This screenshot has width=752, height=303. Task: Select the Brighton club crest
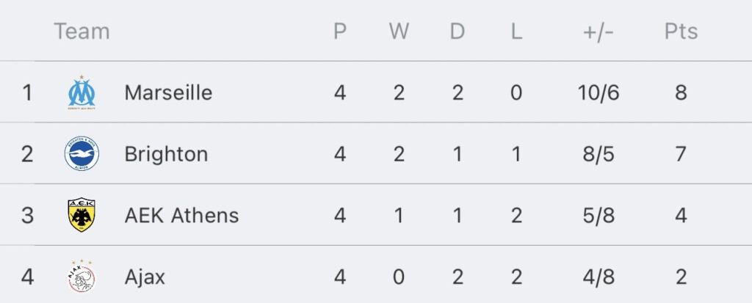click(x=82, y=154)
